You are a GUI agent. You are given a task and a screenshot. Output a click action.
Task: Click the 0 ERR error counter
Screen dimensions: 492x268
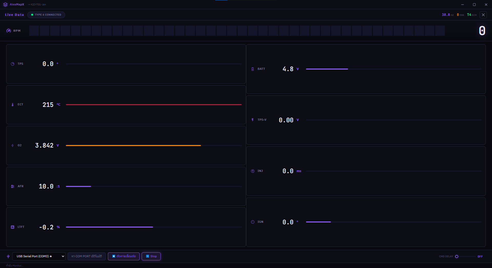point(460,15)
